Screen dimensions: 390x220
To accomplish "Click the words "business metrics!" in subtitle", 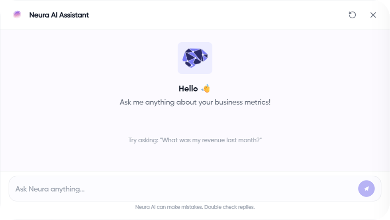I will [x=243, y=102].
